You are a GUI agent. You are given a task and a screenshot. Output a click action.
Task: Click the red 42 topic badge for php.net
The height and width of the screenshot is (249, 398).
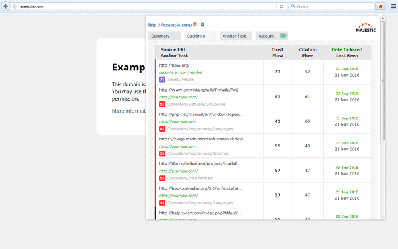(x=162, y=129)
